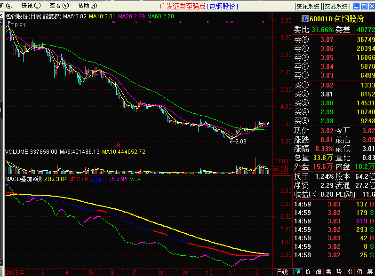Screen dimensions: 375x277
Task: Click the 交易系统 button
Action: [336, 7]
